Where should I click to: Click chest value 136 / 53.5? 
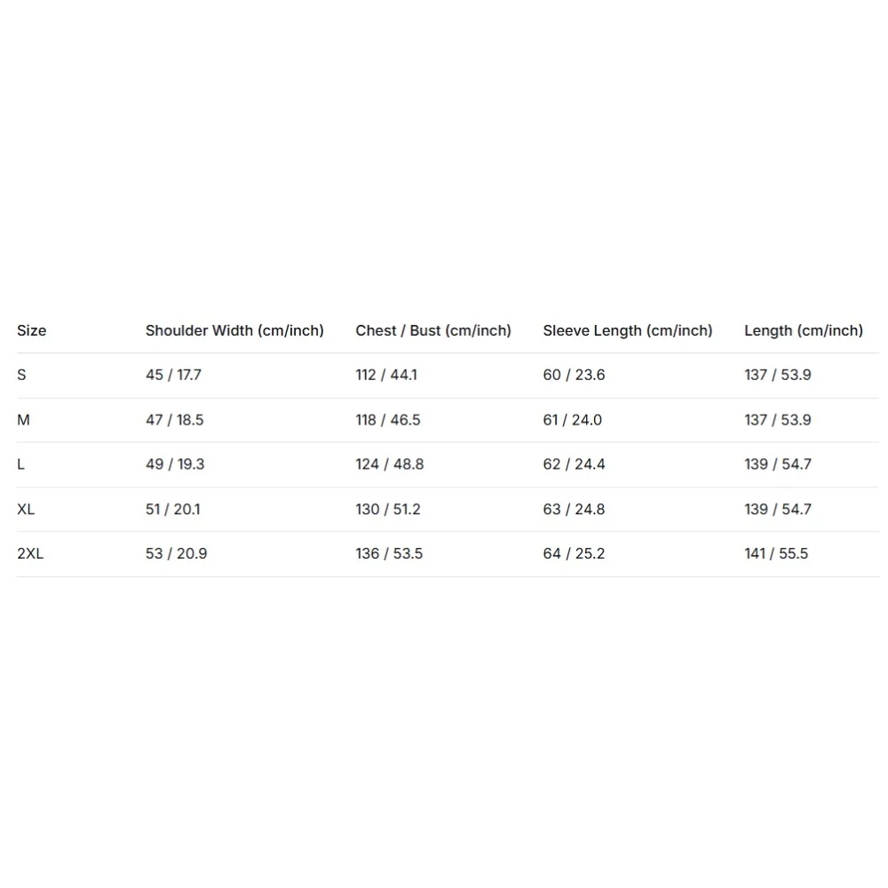click(389, 554)
